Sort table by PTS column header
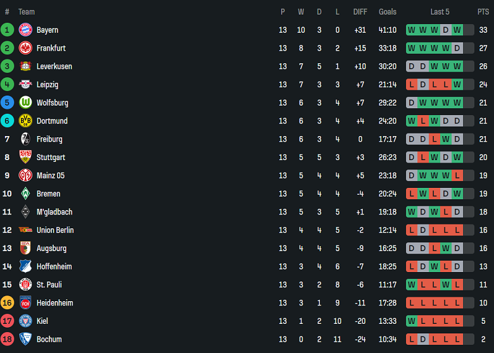Screen dimensions: 494x353 tap(483, 11)
